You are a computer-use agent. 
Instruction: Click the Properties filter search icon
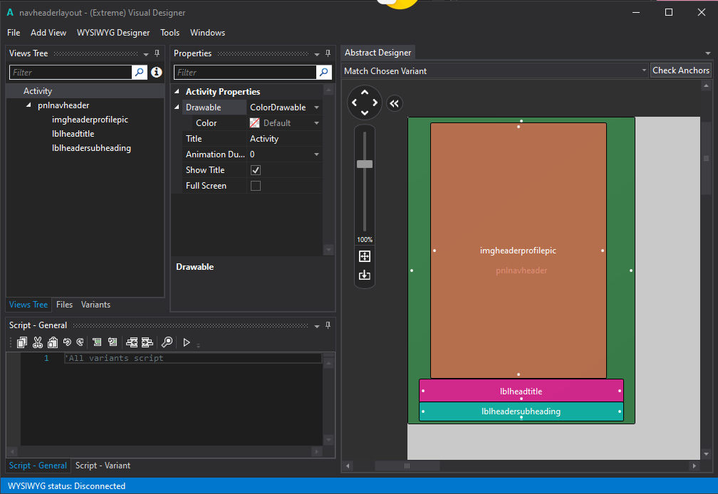coord(323,73)
